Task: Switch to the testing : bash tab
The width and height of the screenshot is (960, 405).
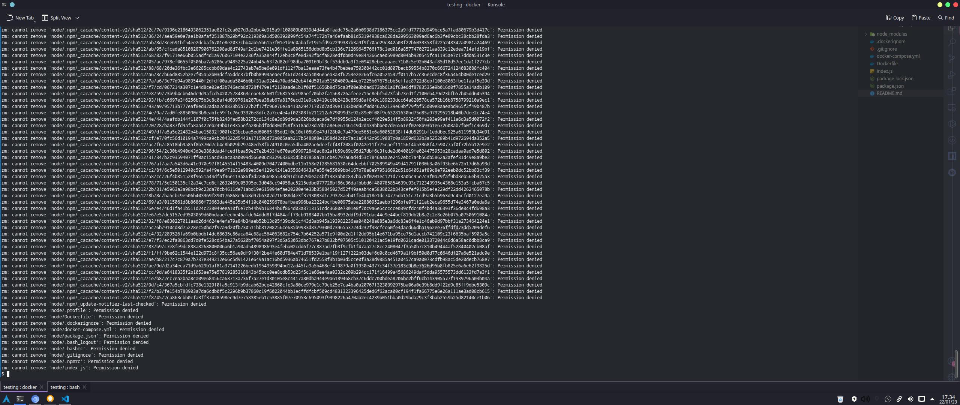Action: point(65,387)
